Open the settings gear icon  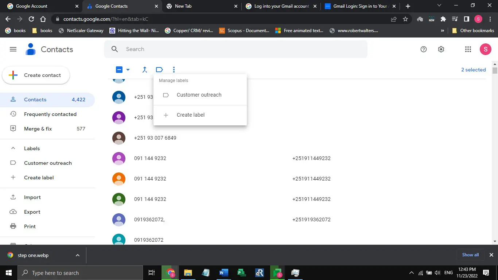point(441,49)
